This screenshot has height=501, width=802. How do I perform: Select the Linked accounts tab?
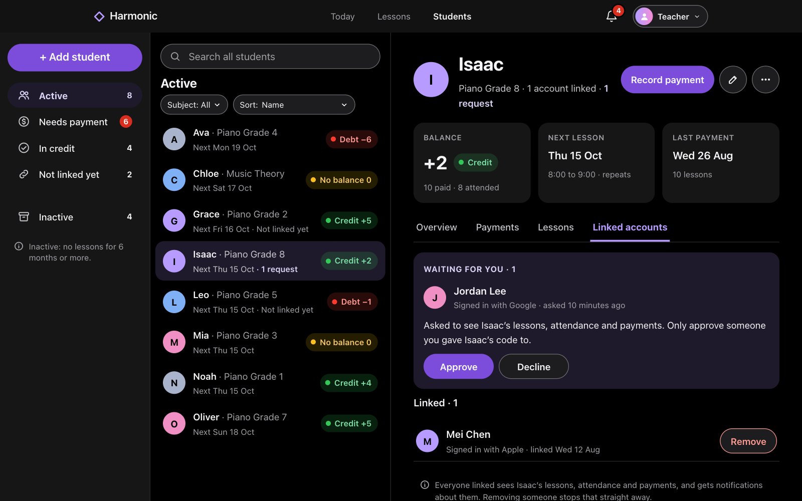[x=630, y=227]
